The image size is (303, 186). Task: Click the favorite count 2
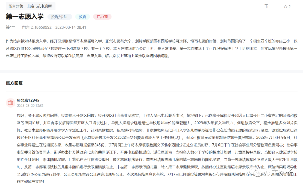click(290, 7)
